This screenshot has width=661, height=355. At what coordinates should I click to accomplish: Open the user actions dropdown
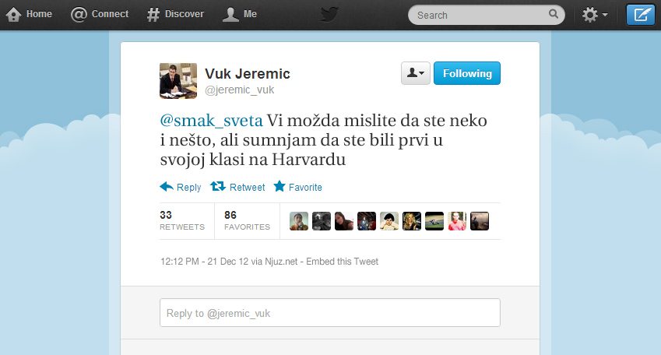[416, 73]
